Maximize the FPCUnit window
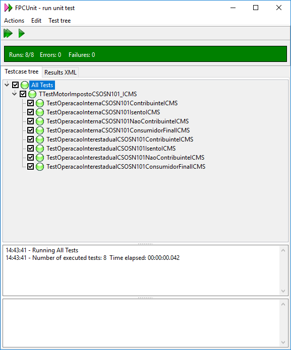 256,8
